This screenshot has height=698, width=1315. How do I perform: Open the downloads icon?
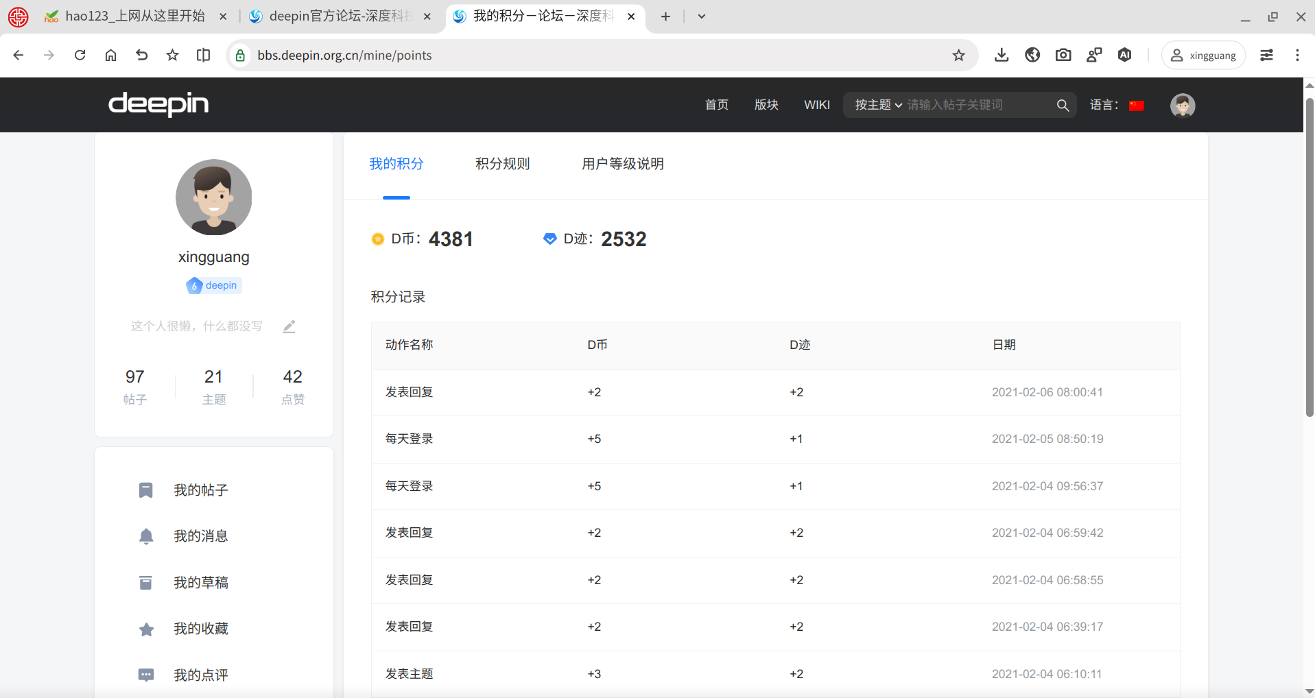coord(1002,56)
